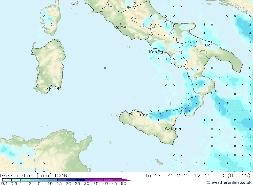Click the Precipitation [mm] title text
This screenshot has height=185, width=253.
tap(26, 175)
